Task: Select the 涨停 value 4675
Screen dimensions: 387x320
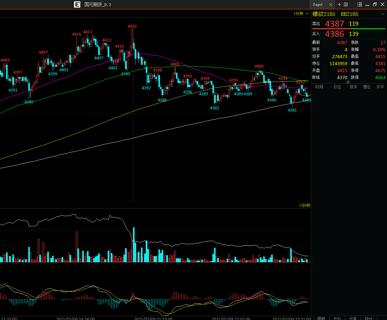Action: click(380, 71)
